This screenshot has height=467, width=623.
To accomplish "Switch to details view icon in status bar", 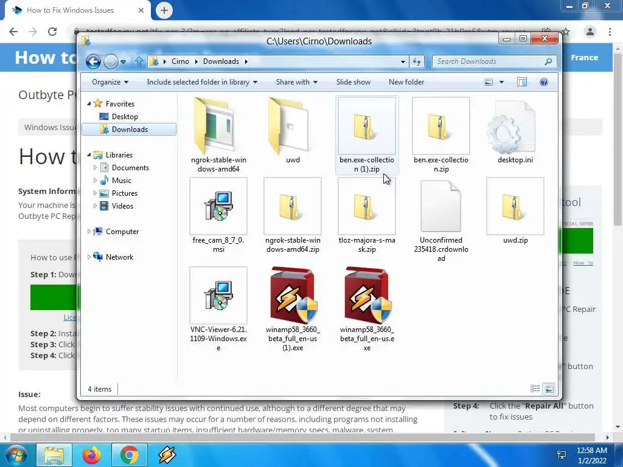I will pos(535,389).
